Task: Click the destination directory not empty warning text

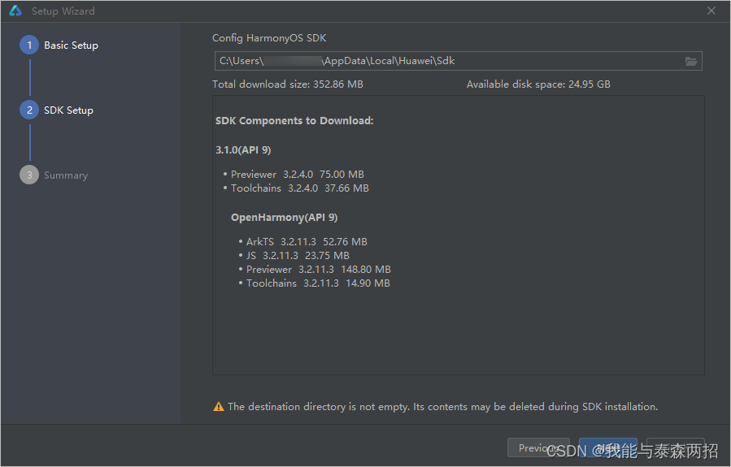Action: click(x=443, y=406)
